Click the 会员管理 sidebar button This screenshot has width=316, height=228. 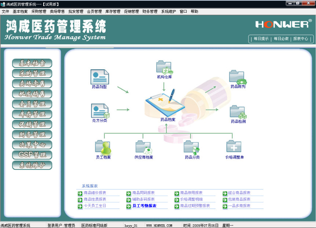point(32,104)
